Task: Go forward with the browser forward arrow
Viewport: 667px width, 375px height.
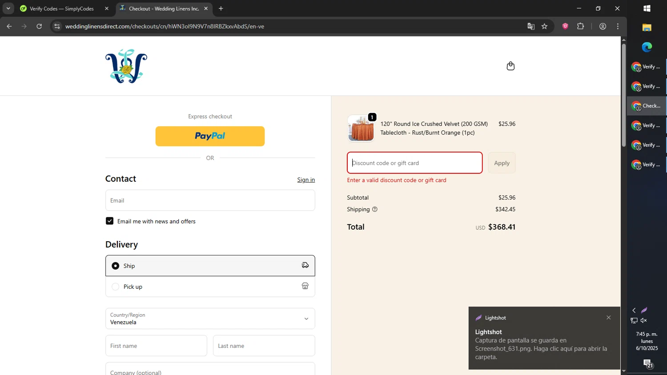Action: point(24,26)
